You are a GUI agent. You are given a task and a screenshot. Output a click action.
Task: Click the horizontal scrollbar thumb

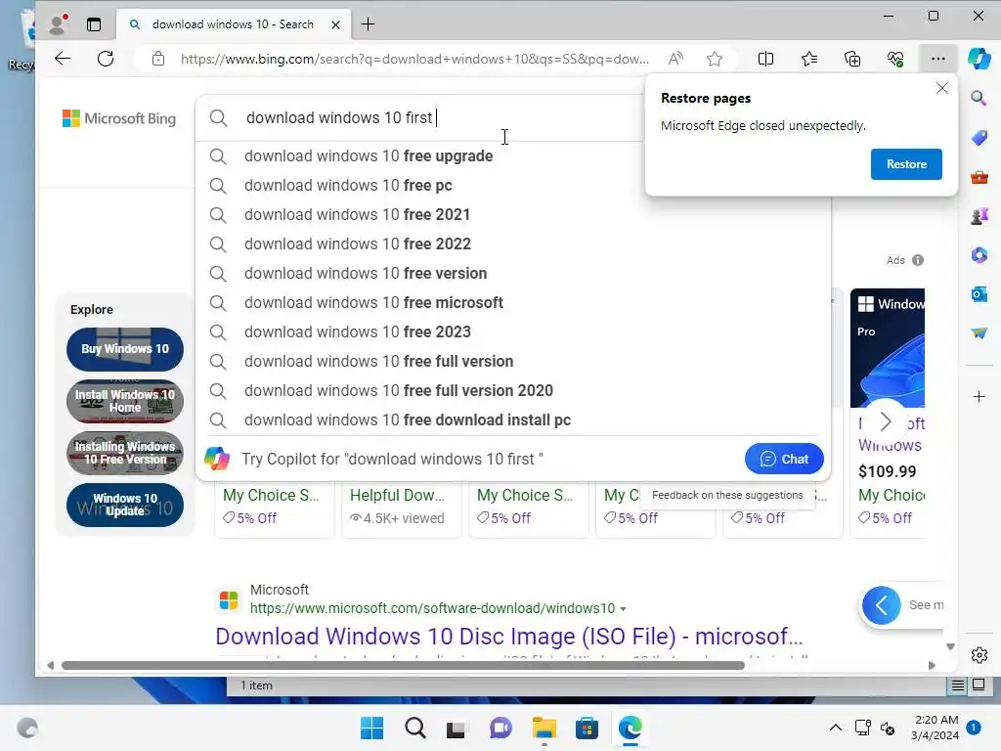(403, 665)
